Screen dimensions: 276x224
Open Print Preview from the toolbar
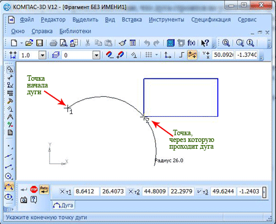[x=64, y=43]
